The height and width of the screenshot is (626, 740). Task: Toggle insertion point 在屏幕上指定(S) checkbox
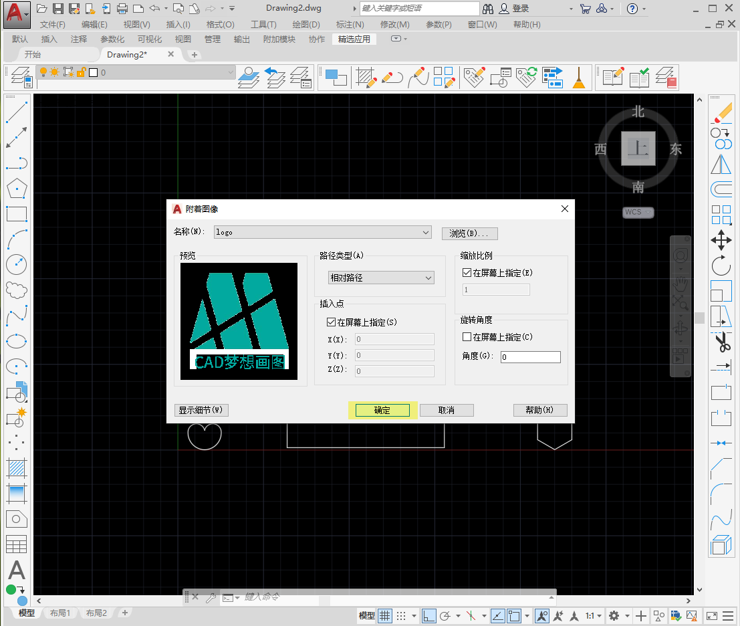pos(331,322)
